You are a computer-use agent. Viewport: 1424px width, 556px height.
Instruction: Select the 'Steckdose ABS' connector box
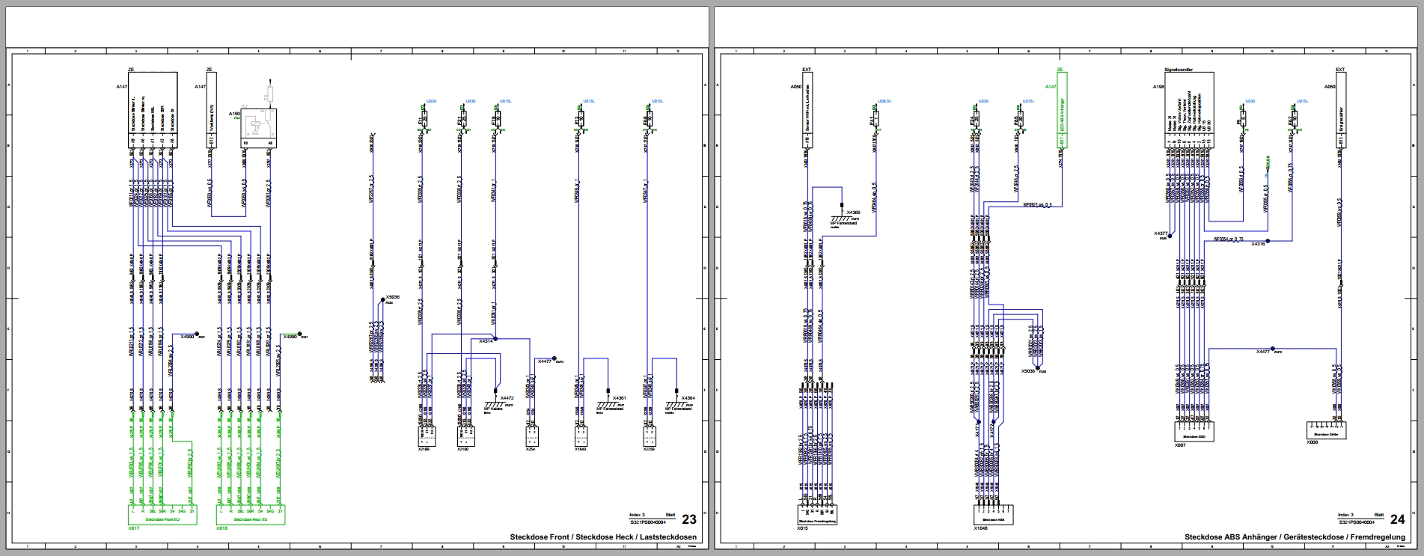[993, 515]
